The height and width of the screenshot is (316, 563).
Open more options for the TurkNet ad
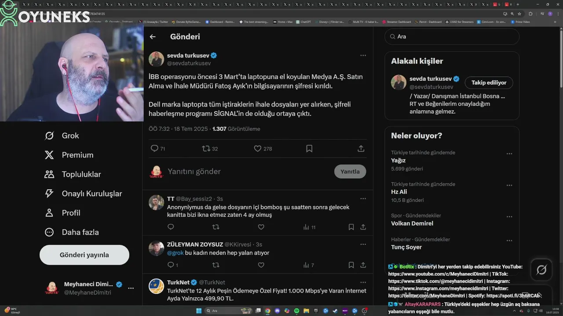click(x=363, y=282)
